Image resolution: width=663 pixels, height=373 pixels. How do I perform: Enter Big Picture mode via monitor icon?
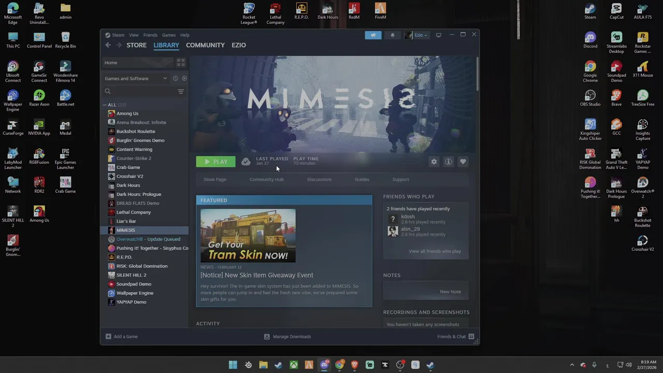click(438, 35)
